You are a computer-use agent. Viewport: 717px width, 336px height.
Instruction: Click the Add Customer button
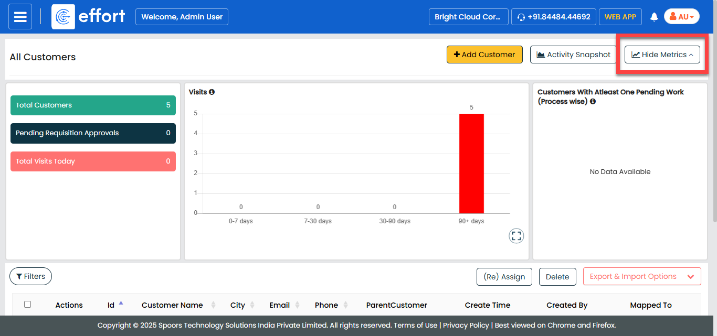tap(484, 55)
